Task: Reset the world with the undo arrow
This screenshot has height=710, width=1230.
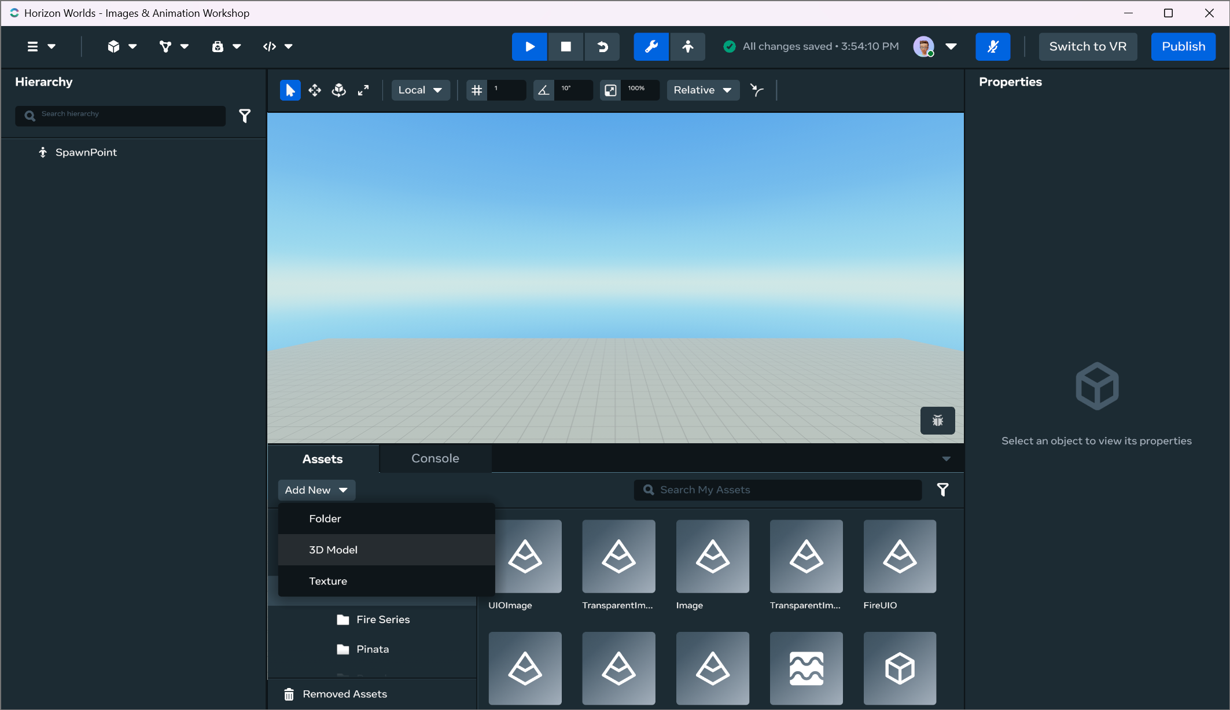Action: click(x=602, y=46)
